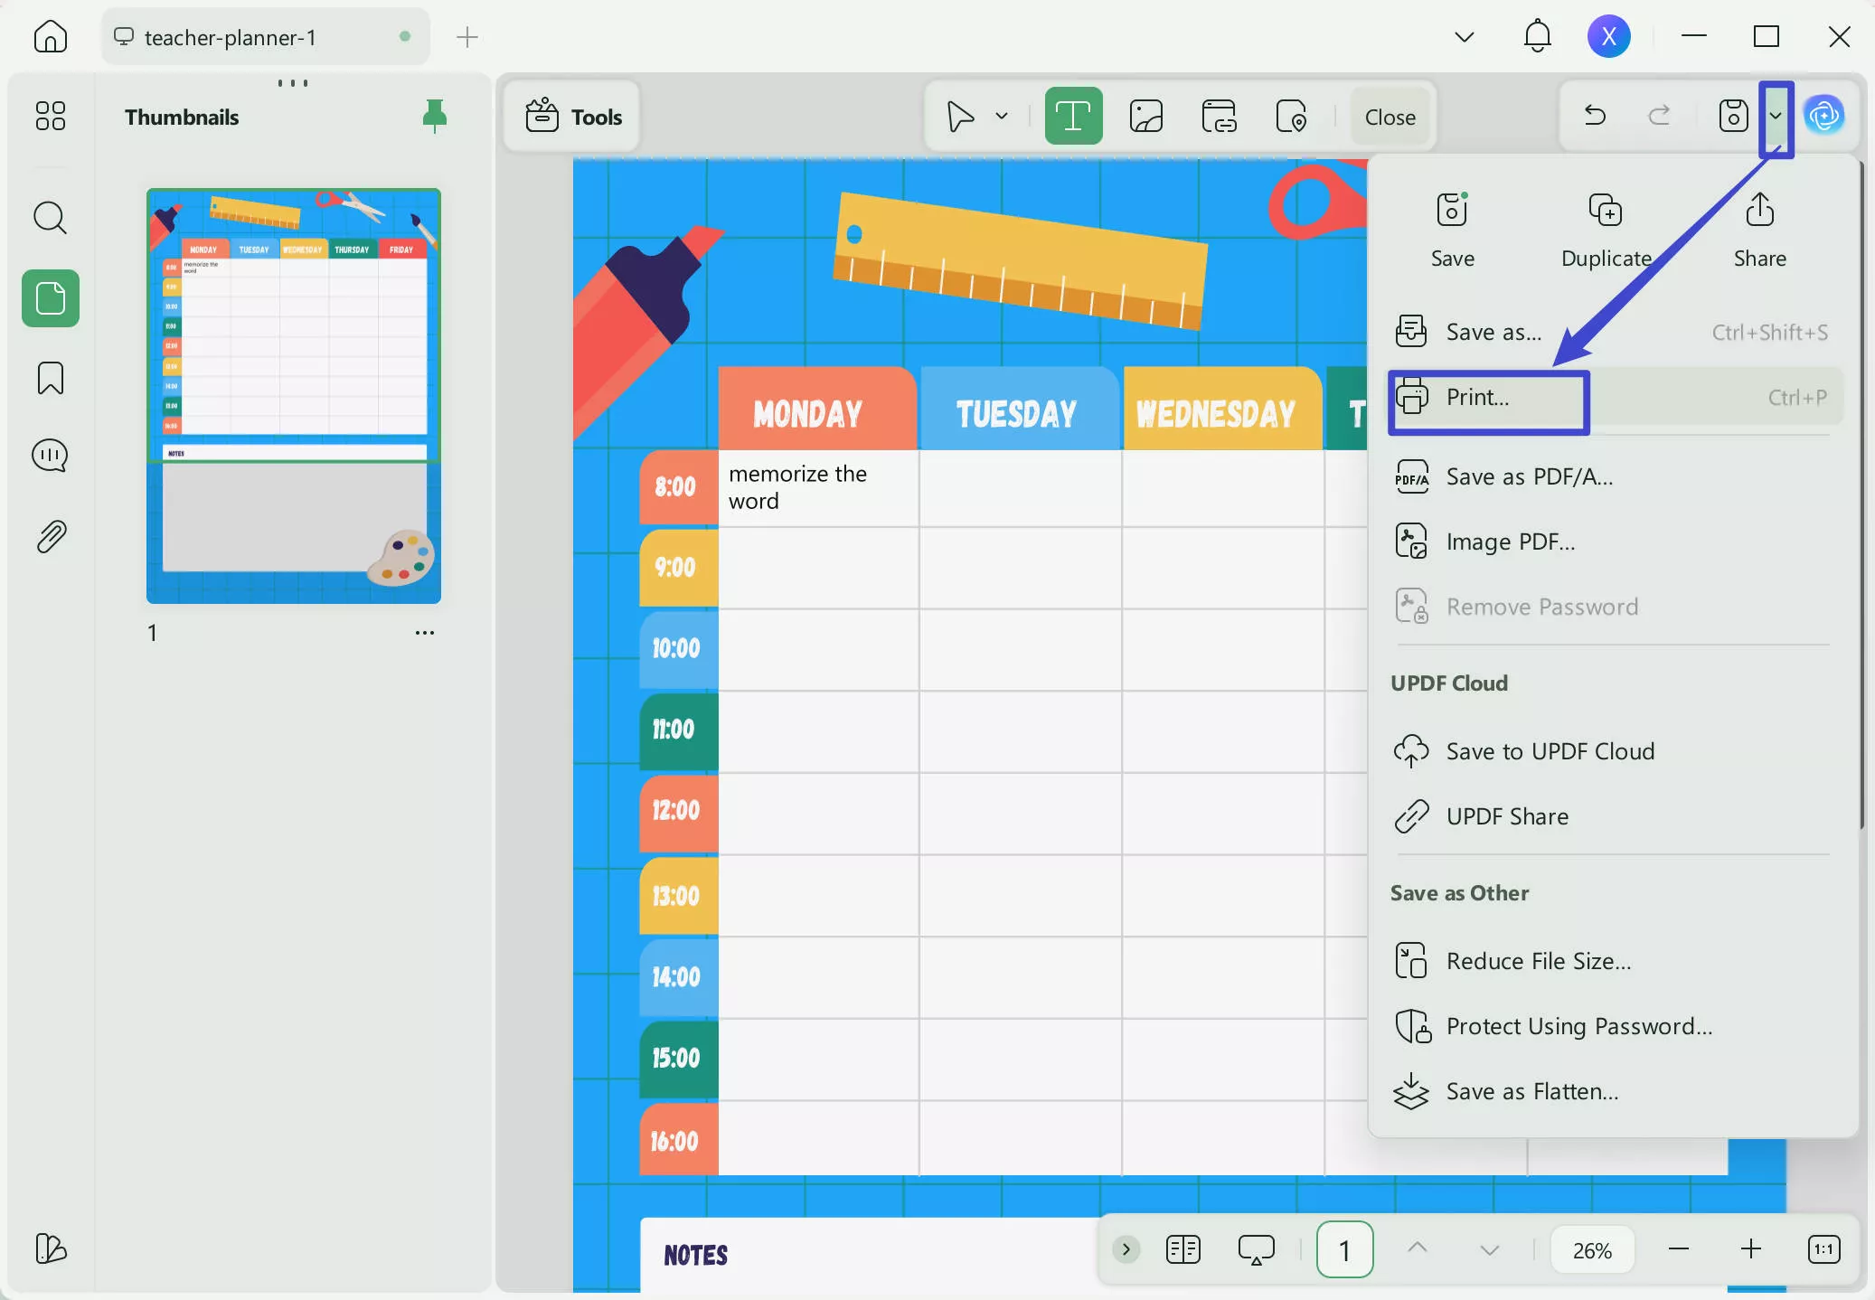Viewport: 1875px width, 1300px height.
Task: Click the Undo icon
Action: 1593,115
